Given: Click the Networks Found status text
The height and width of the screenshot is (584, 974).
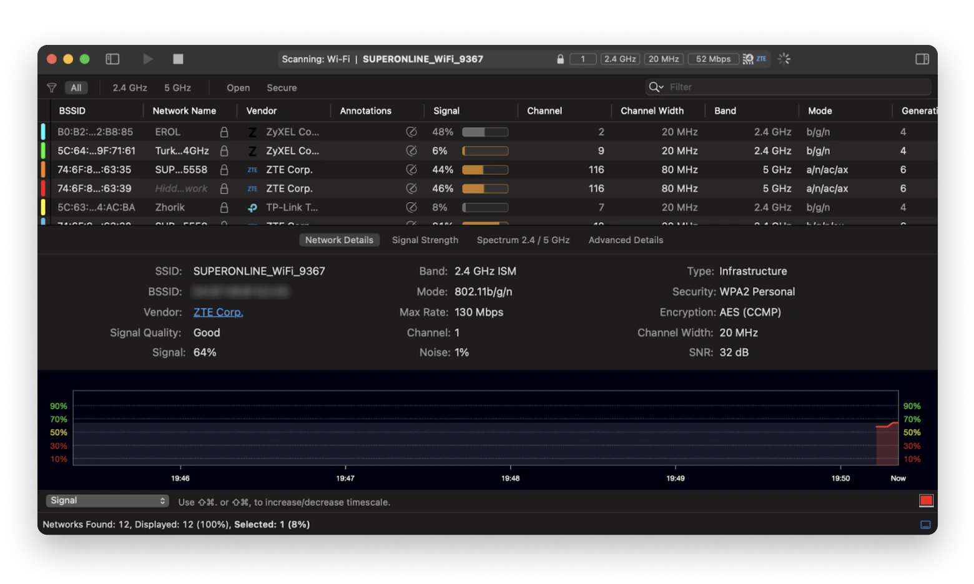Looking at the screenshot, I should click(176, 524).
